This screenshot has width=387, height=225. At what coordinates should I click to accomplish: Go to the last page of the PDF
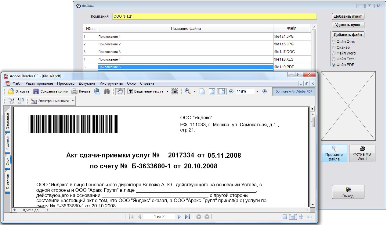coord(188,217)
